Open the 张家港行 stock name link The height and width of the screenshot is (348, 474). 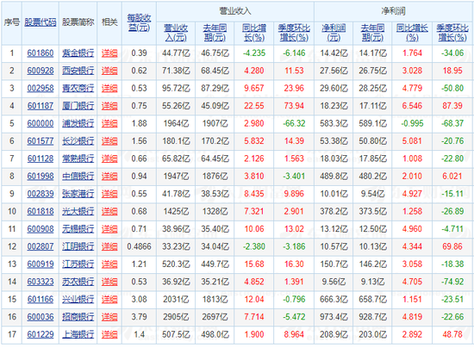[x=78, y=194]
